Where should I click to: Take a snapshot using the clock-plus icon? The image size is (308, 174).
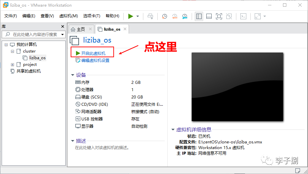164,16
